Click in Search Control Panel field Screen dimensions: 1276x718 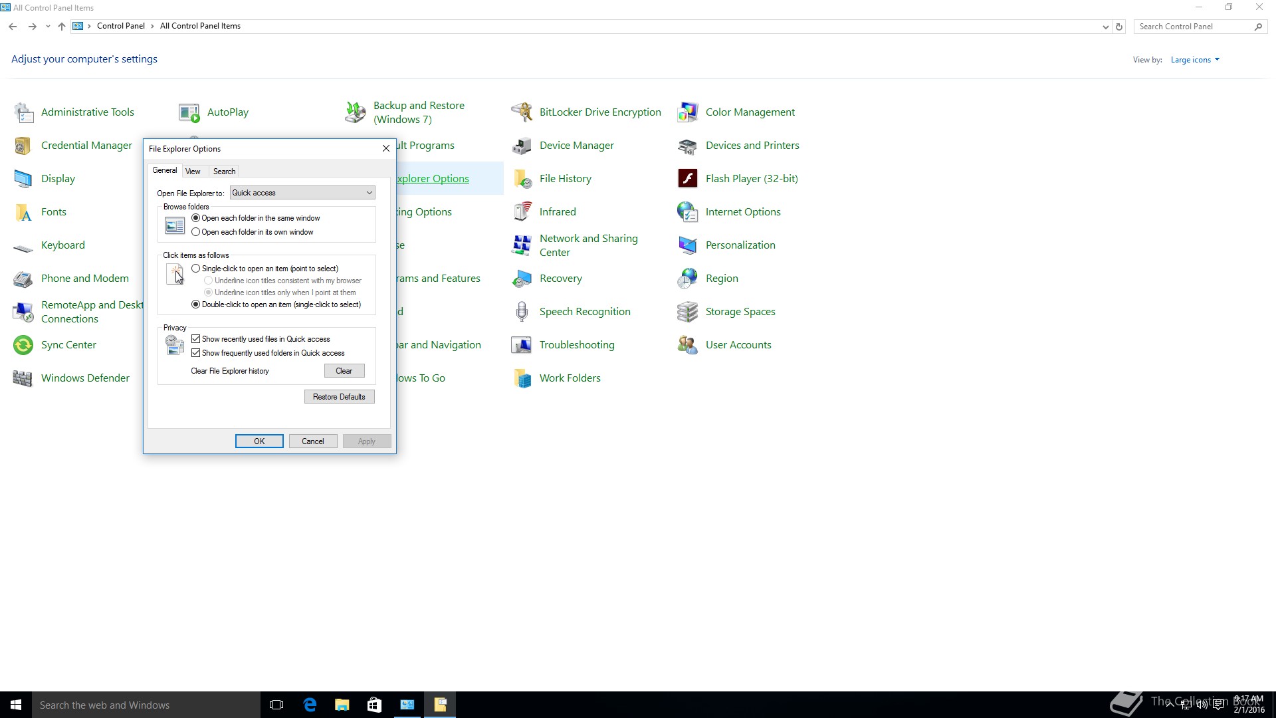[1193, 27]
